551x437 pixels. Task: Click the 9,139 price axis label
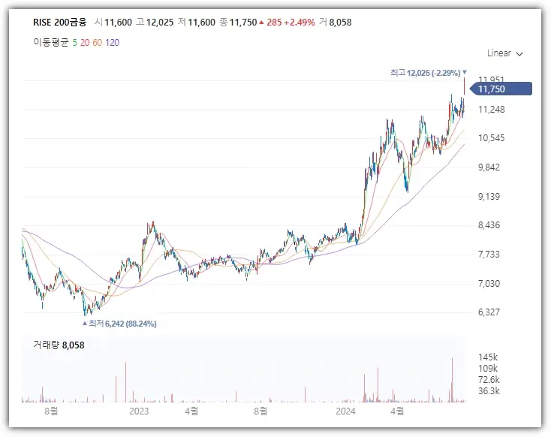point(489,197)
